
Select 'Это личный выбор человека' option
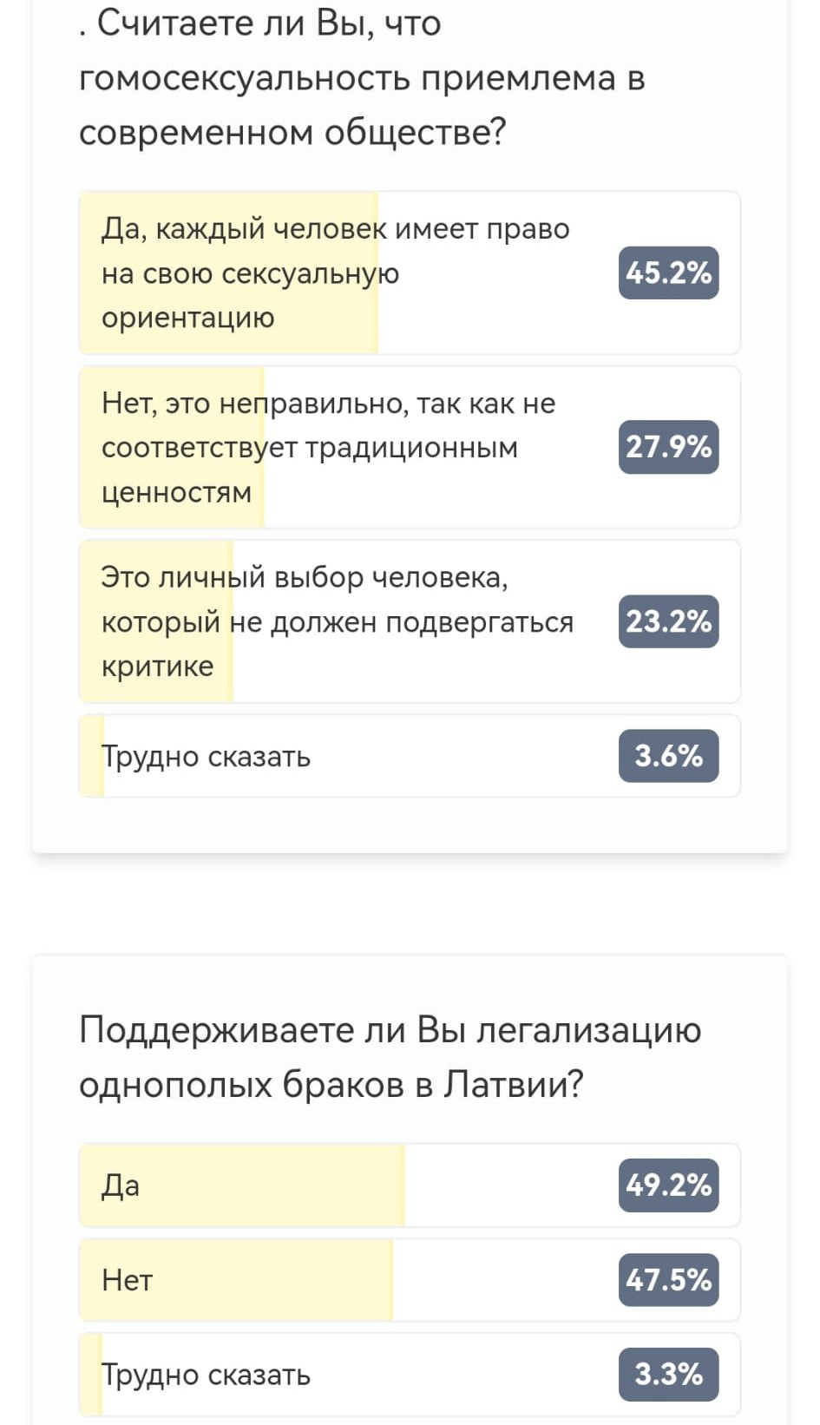(410, 621)
